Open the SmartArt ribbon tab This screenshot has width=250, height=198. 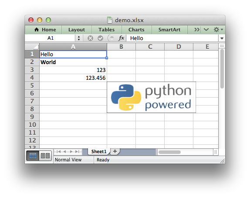coord(169,30)
